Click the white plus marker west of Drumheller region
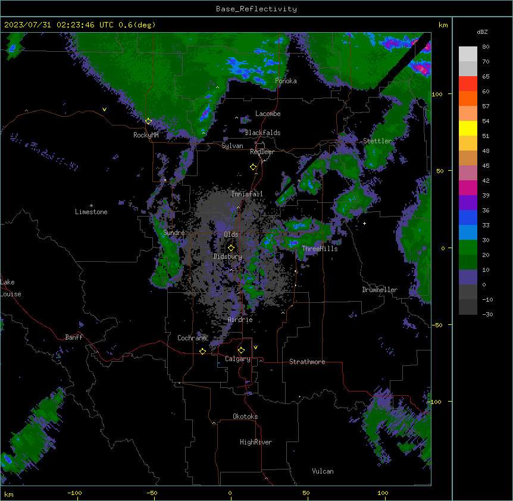513x501 pixels. (x=364, y=223)
